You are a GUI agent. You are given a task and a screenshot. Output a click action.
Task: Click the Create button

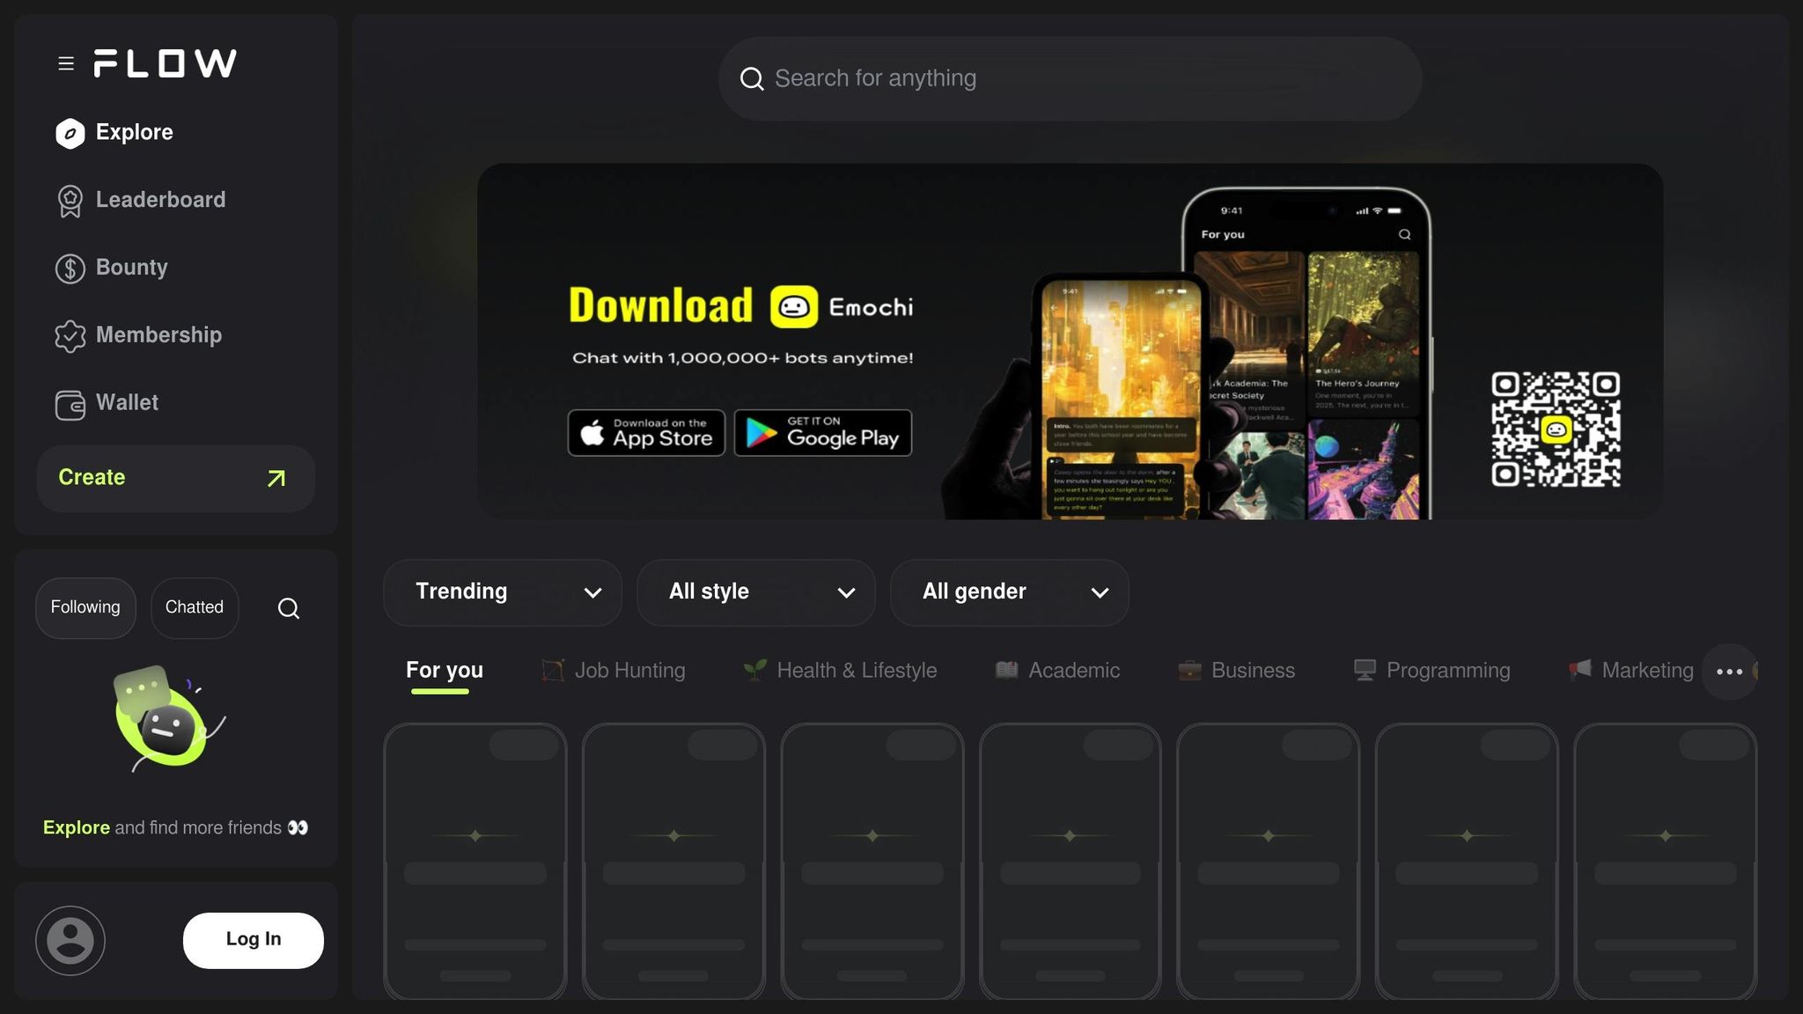176,478
